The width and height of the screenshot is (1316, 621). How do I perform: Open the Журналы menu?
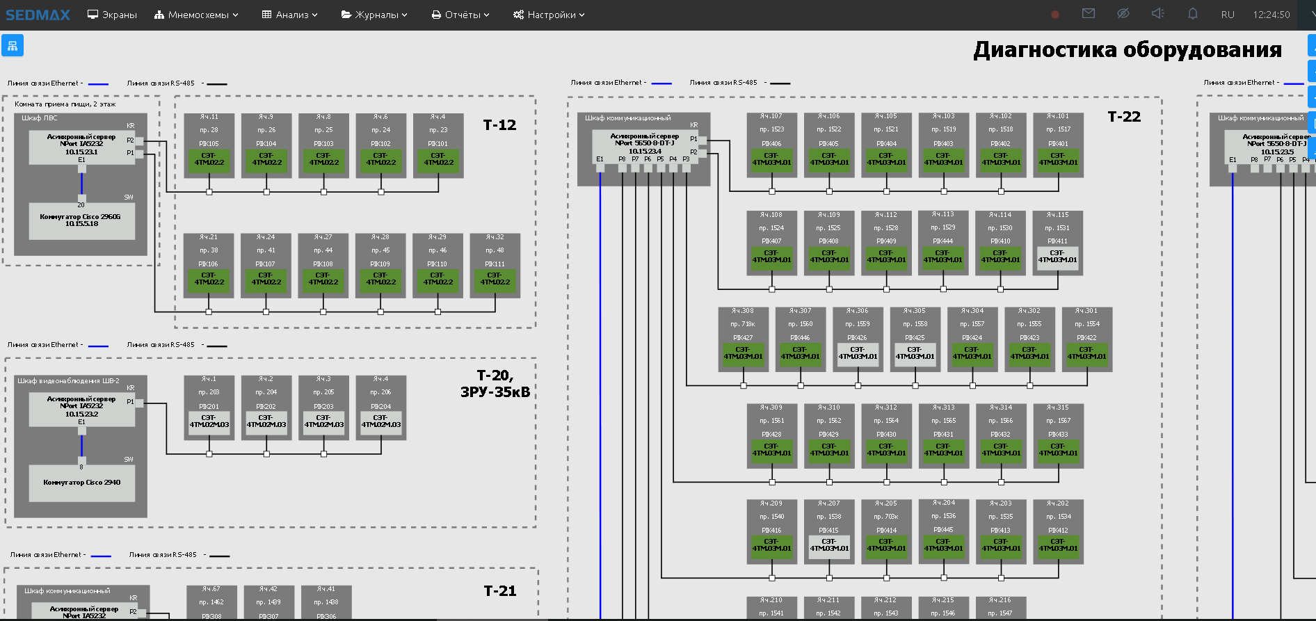(374, 15)
